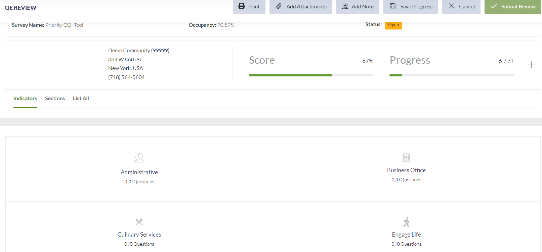
Task: Click Business Office 0/0 Questions count
Action: [406, 180]
